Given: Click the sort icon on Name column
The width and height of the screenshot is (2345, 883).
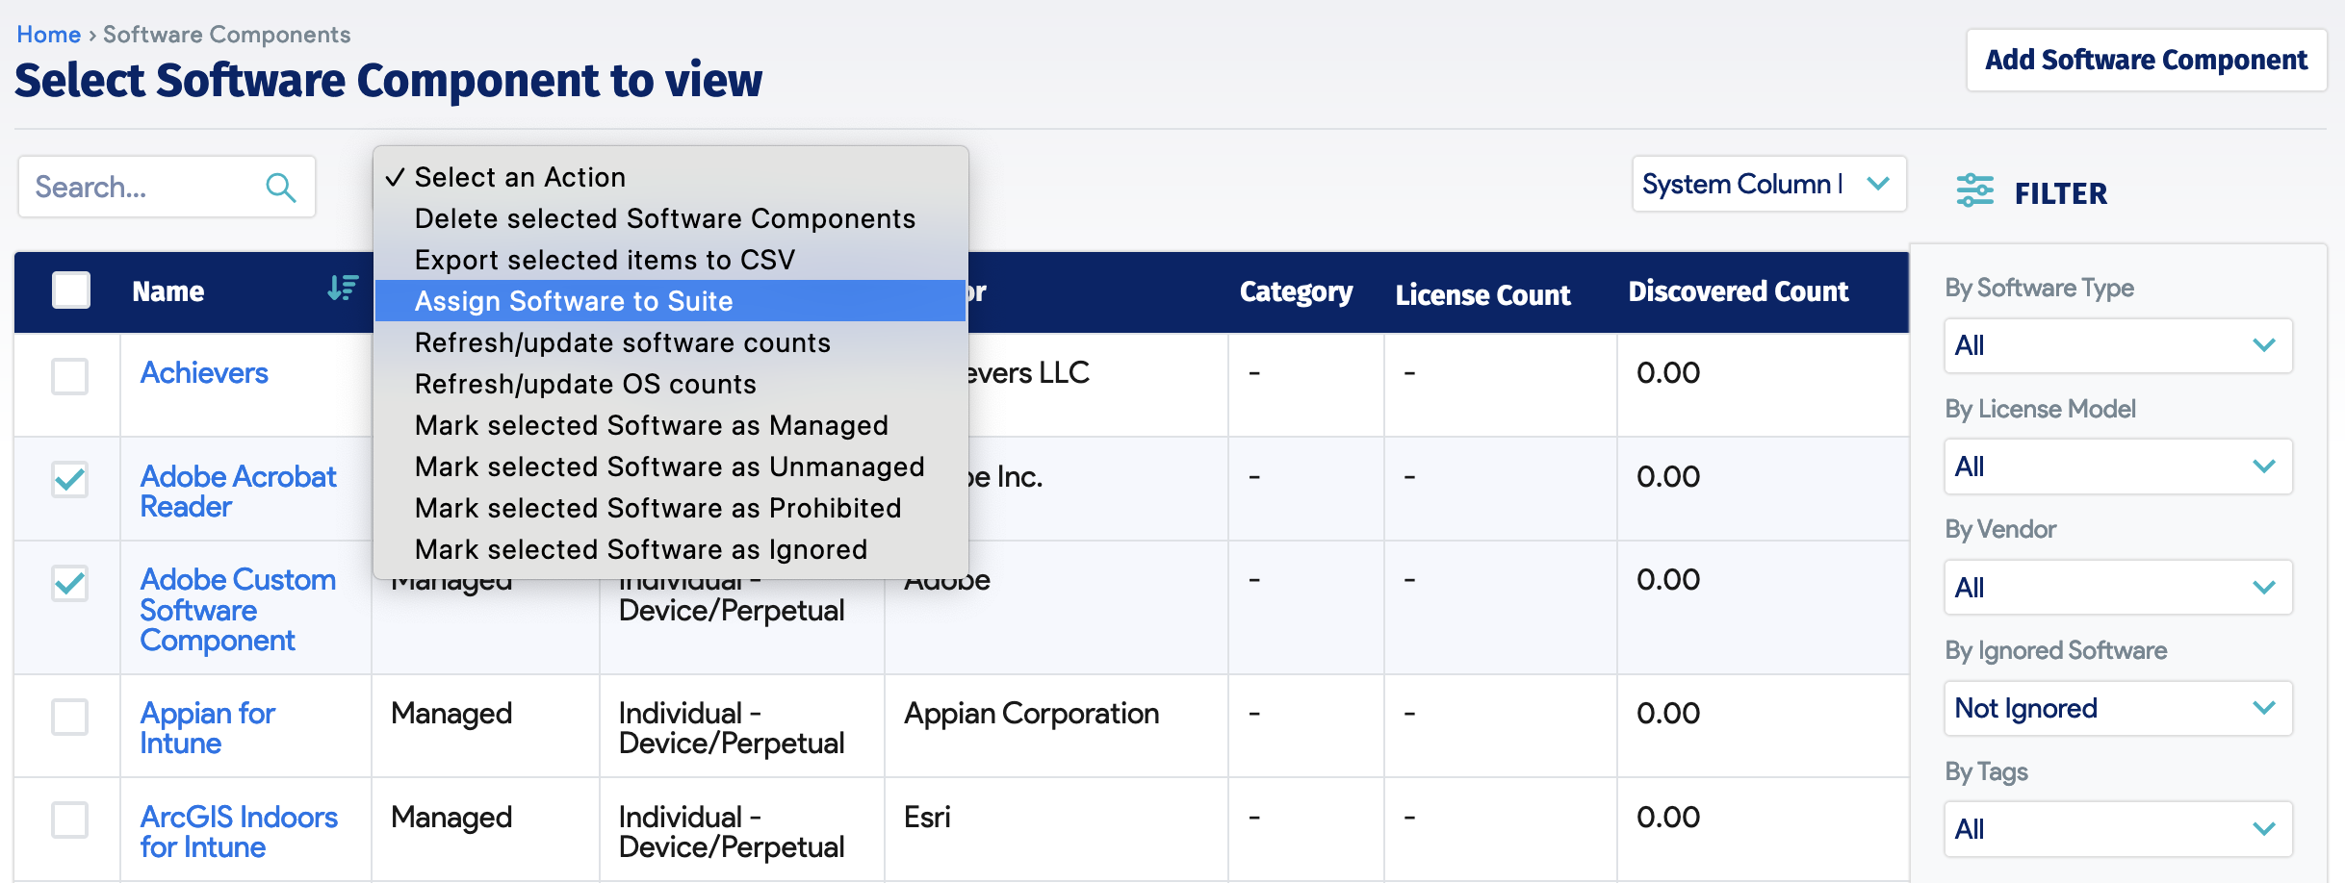Looking at the screenshot, I should 342,288.
